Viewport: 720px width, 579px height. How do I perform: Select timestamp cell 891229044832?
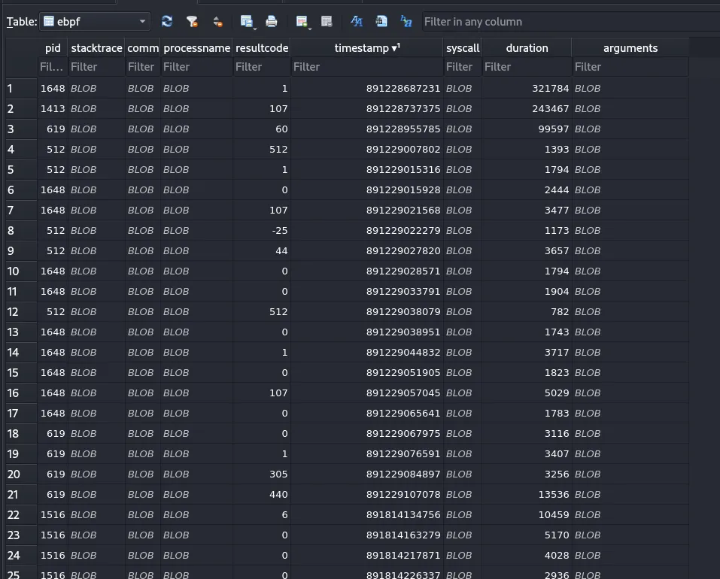tap(367, 353)
